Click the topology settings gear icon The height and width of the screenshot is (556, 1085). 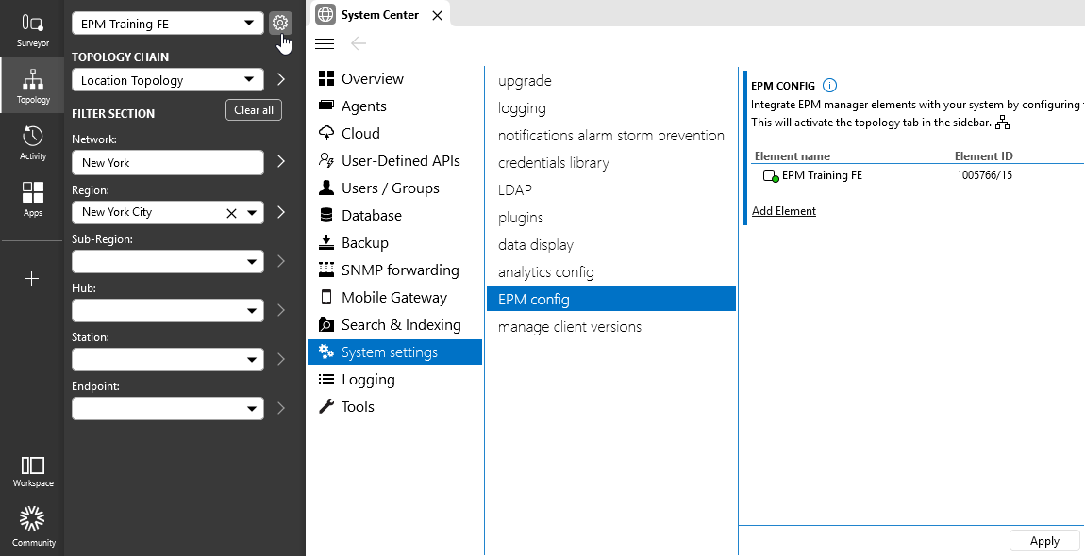[x=280, y=23]
